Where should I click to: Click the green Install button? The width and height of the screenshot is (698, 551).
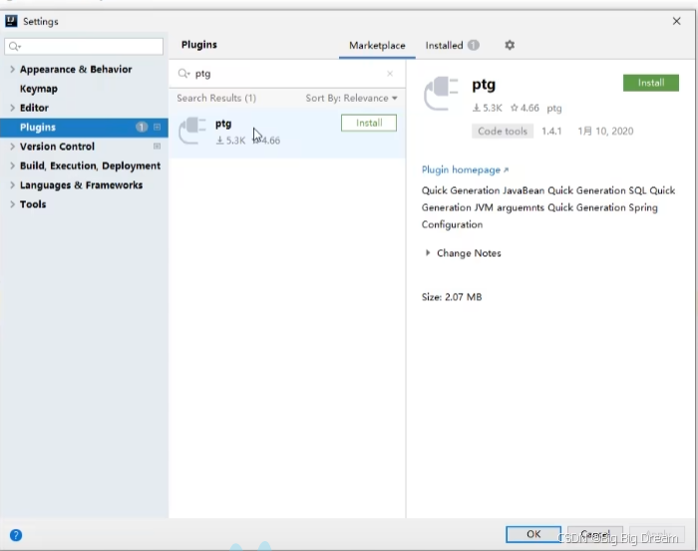[x=651, y=83]
